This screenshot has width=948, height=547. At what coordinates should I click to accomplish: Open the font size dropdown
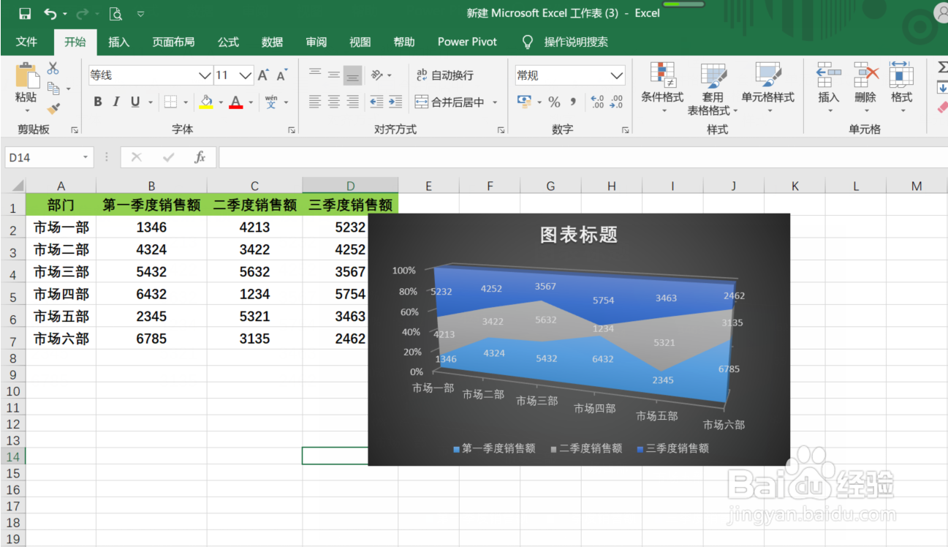point(244,75)
